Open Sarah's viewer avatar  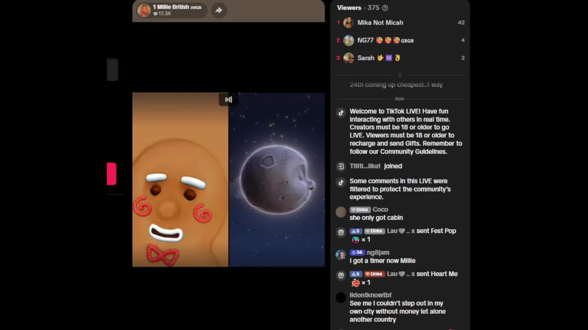[x=349, y=58]
